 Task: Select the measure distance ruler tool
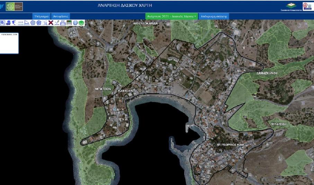tap(21, 22)
